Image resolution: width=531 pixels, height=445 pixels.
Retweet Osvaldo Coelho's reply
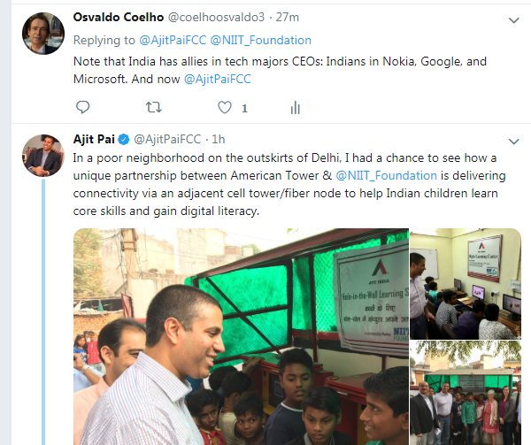coord(153,107)
